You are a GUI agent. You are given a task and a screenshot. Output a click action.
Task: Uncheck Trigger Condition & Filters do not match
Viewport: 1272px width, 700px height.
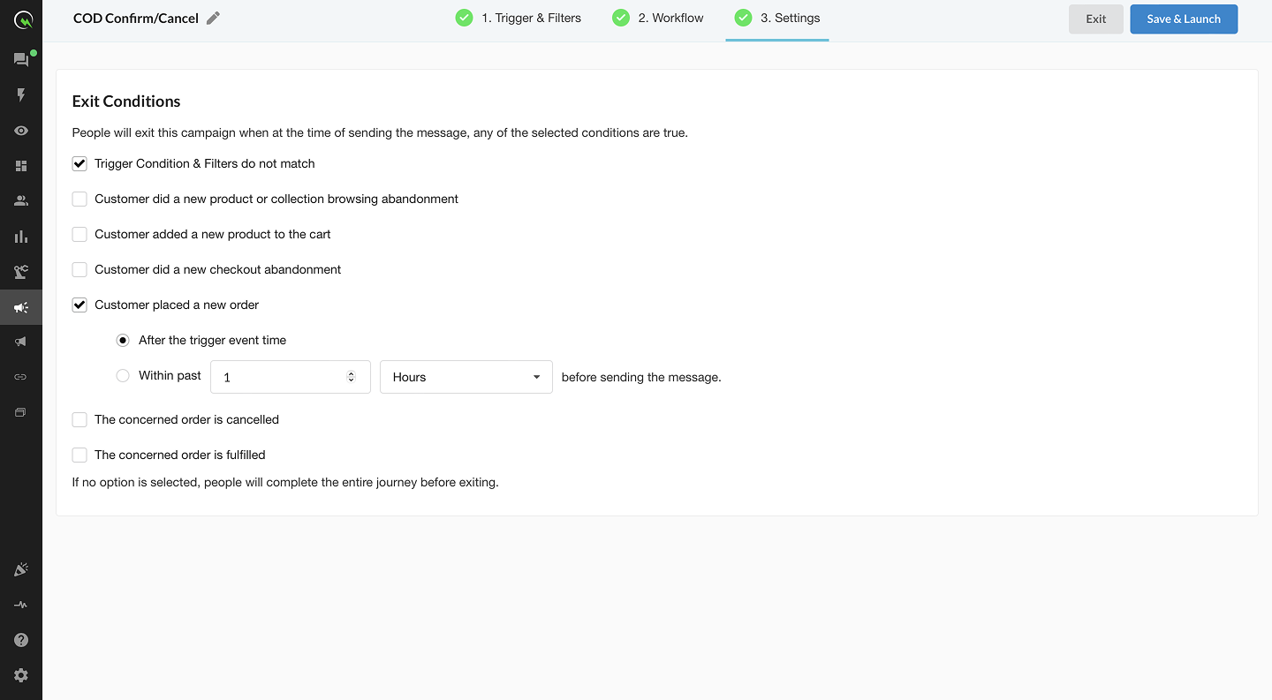79,164
